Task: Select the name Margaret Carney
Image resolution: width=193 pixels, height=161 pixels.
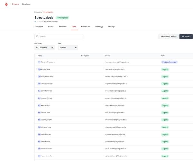Action: click(47, 77)
